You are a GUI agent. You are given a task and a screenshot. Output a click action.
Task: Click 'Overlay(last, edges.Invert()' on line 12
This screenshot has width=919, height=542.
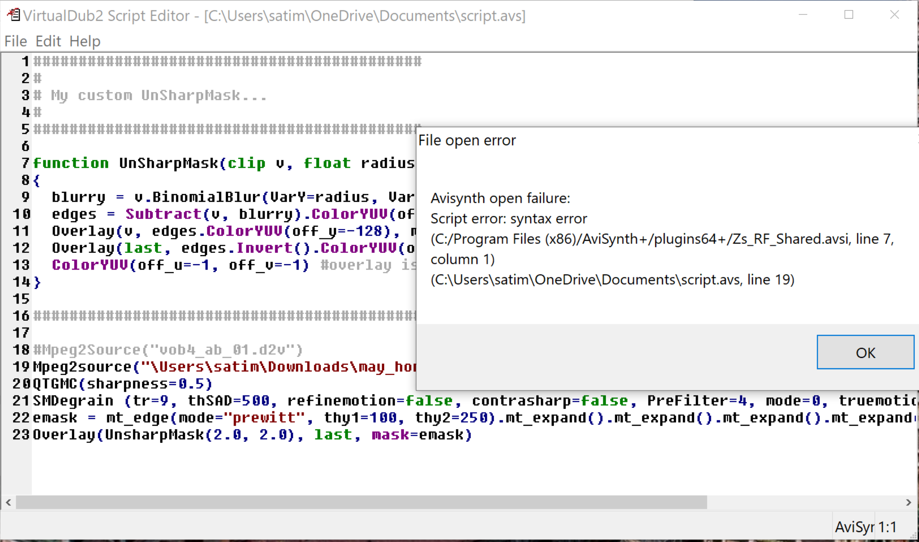pyautogui.click(x=180, y=248)
